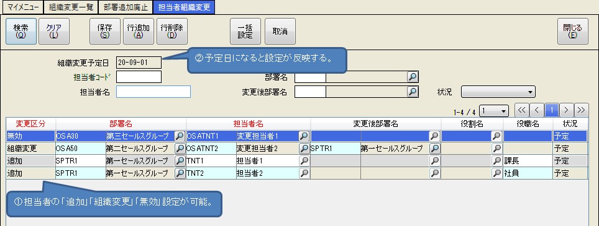The height and width of the screenshot is (226, 599).
Task: Click the 一括設定 button
Action: pos(245,31)
